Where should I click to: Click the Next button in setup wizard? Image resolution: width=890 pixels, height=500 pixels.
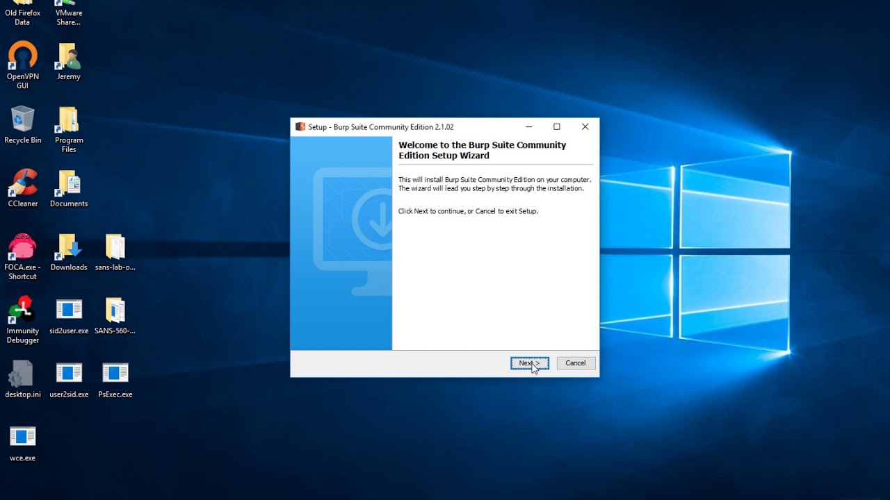(x=530, y=363)
